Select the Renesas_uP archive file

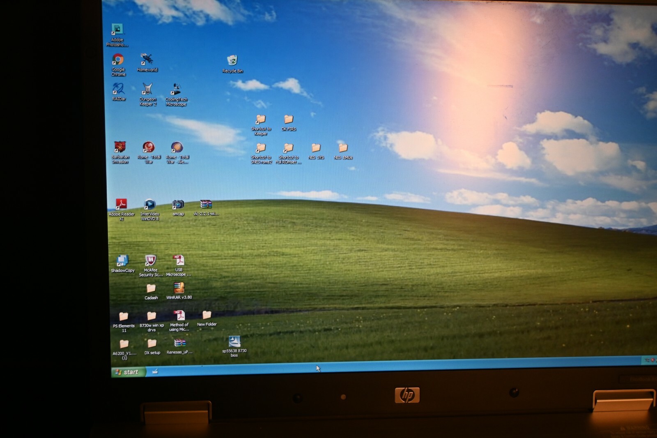[179, 346]
